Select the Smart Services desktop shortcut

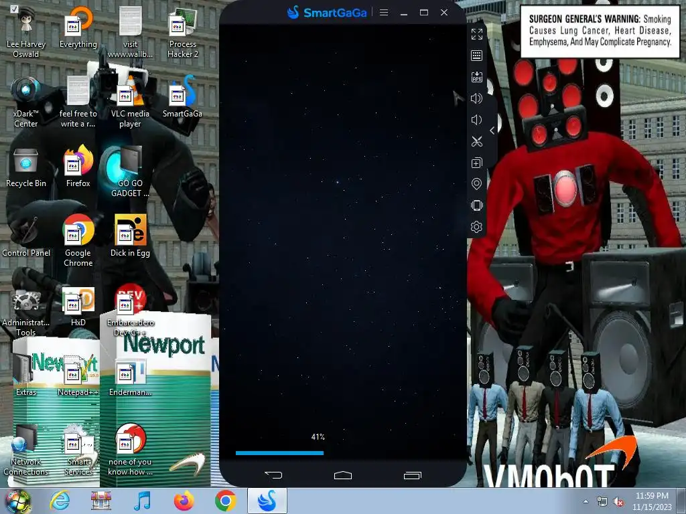78,450
